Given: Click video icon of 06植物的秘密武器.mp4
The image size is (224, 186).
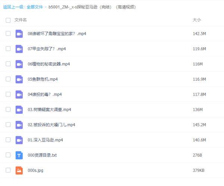Looking at the screenshot, I should [x=19, y=64].
